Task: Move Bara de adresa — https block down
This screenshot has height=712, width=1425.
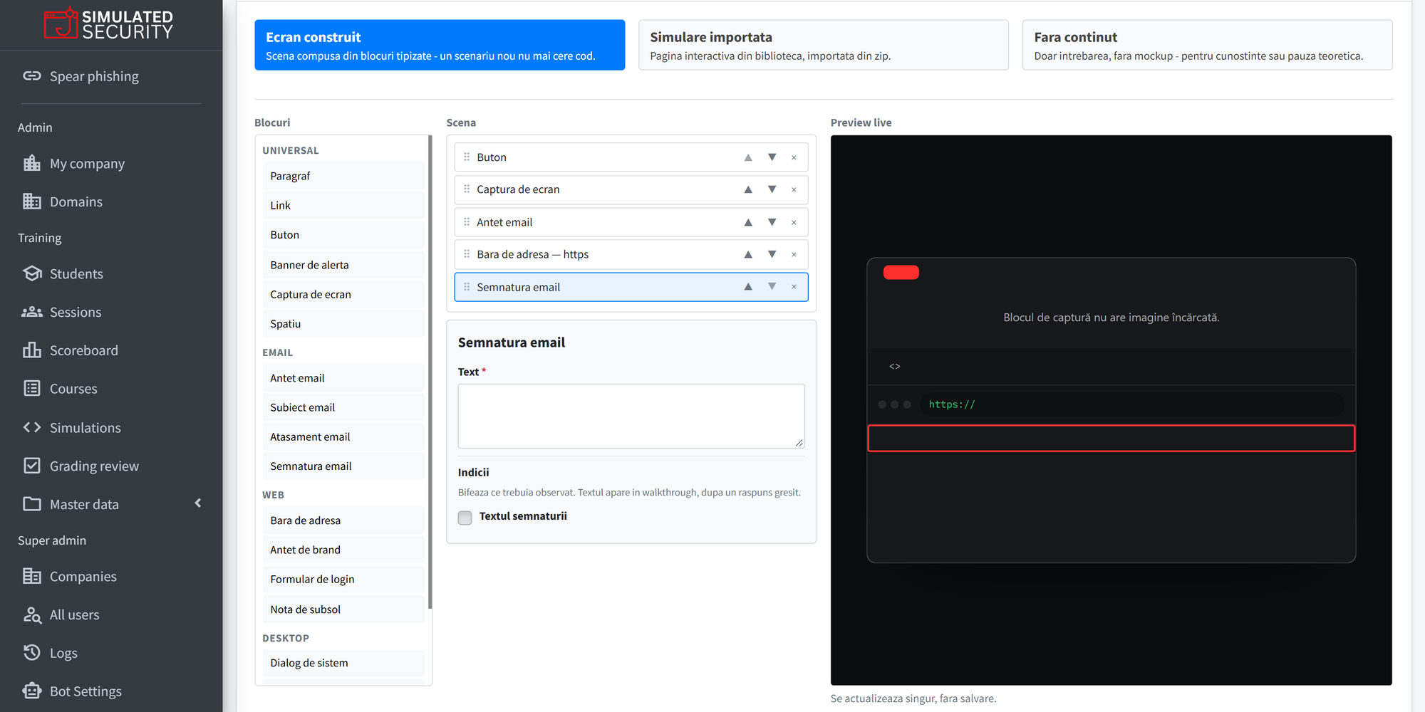Action: coord(772,254)
